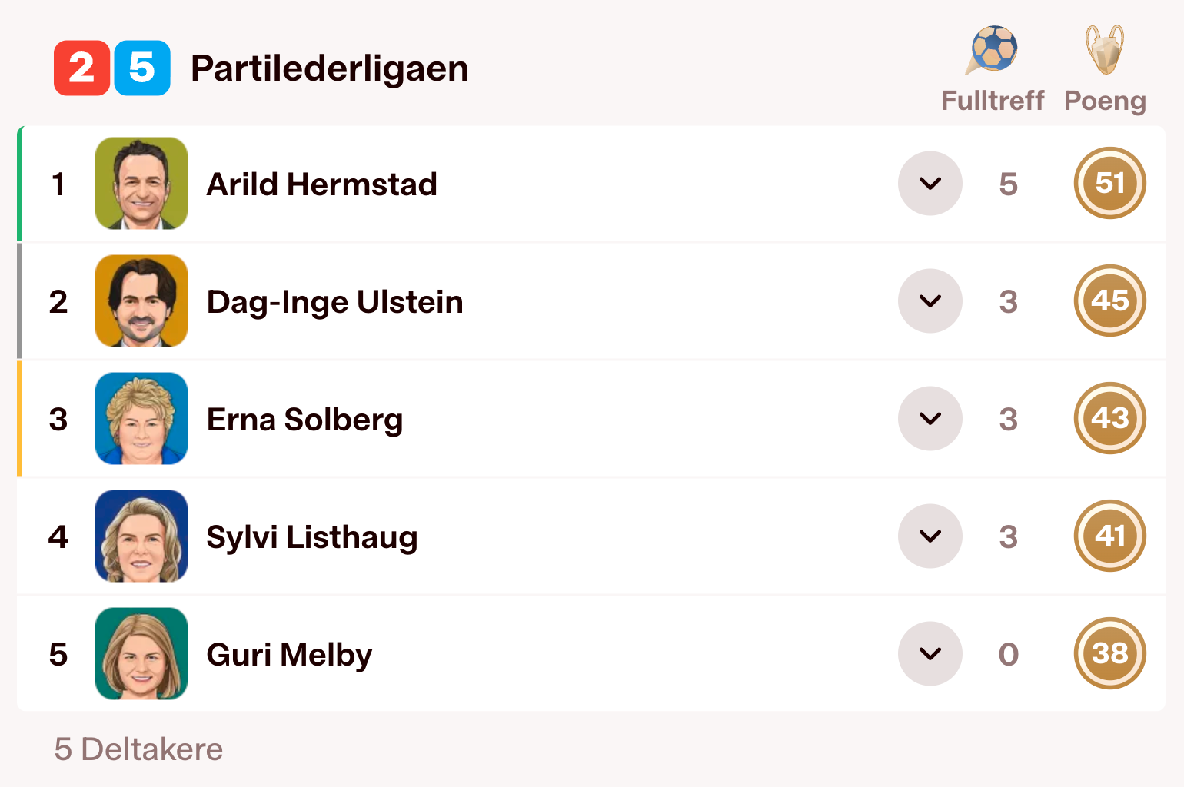Click the 38 points badge
The height and width of the screenshot is (787, 1184).
pos(1109,653)
